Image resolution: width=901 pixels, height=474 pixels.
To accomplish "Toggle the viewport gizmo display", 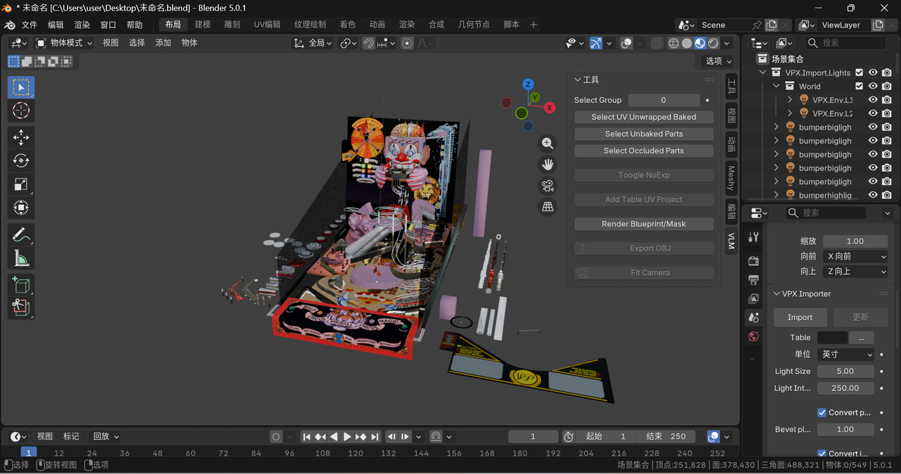I will tap(596, 43).
